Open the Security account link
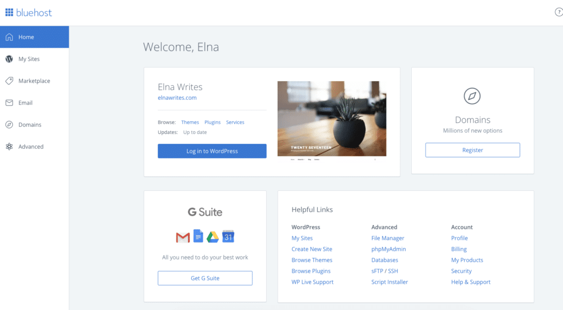This screenshot has height=310, width=563. [461, 271]
